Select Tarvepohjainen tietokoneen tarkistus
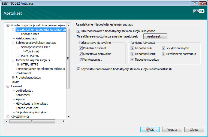Viewport: 208px width, 137px height. (40, 69)
